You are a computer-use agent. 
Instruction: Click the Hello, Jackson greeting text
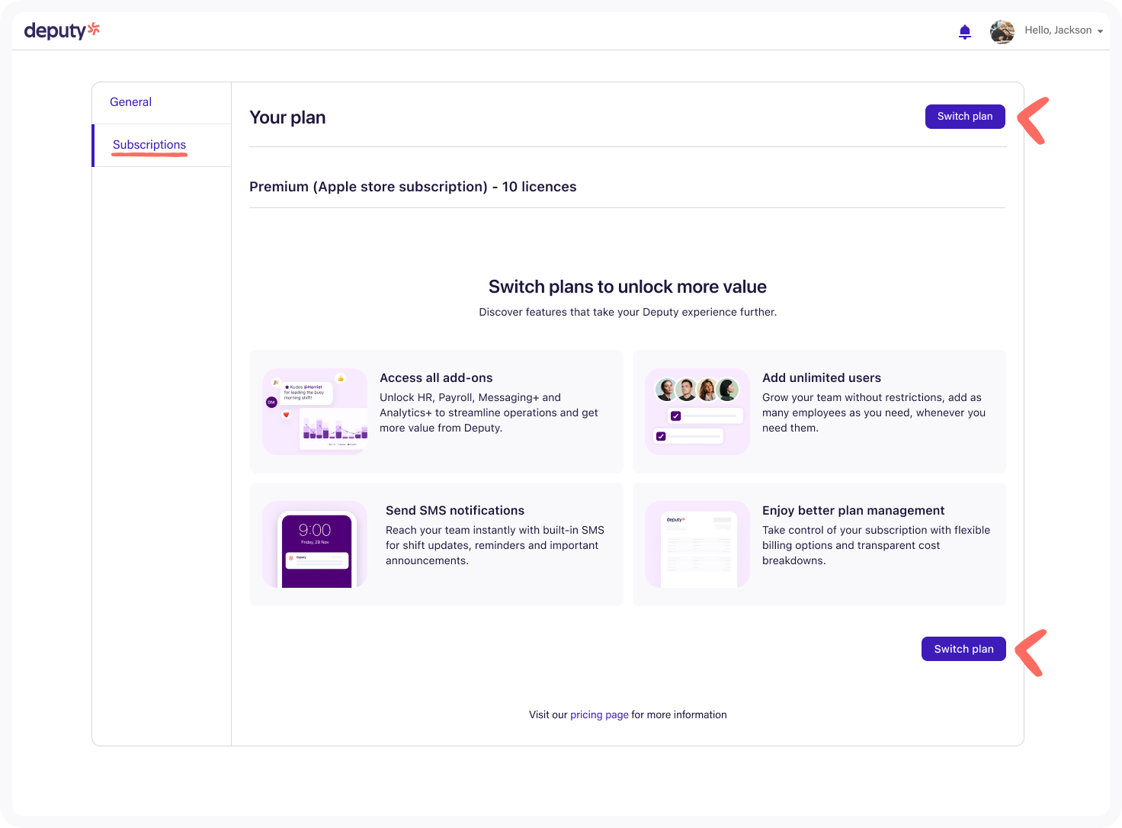1058,30
